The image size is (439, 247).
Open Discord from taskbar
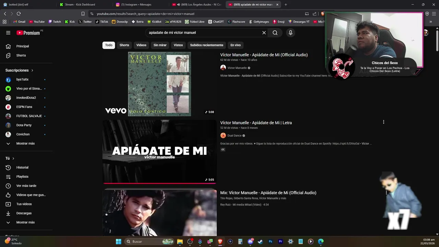coord(250,242)
